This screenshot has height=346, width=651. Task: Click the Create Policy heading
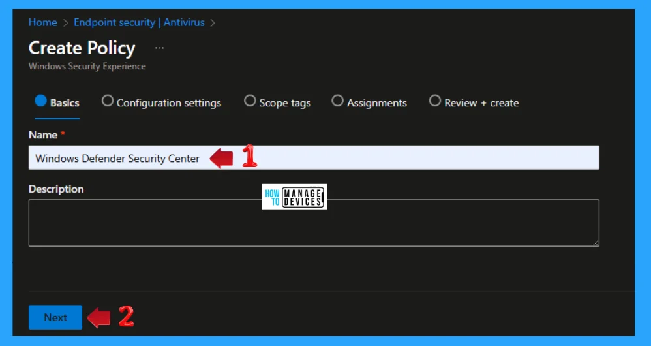(x=82, y=48)
